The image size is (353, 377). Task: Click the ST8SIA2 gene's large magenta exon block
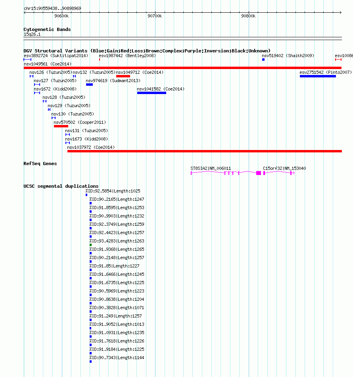point(259,173)
